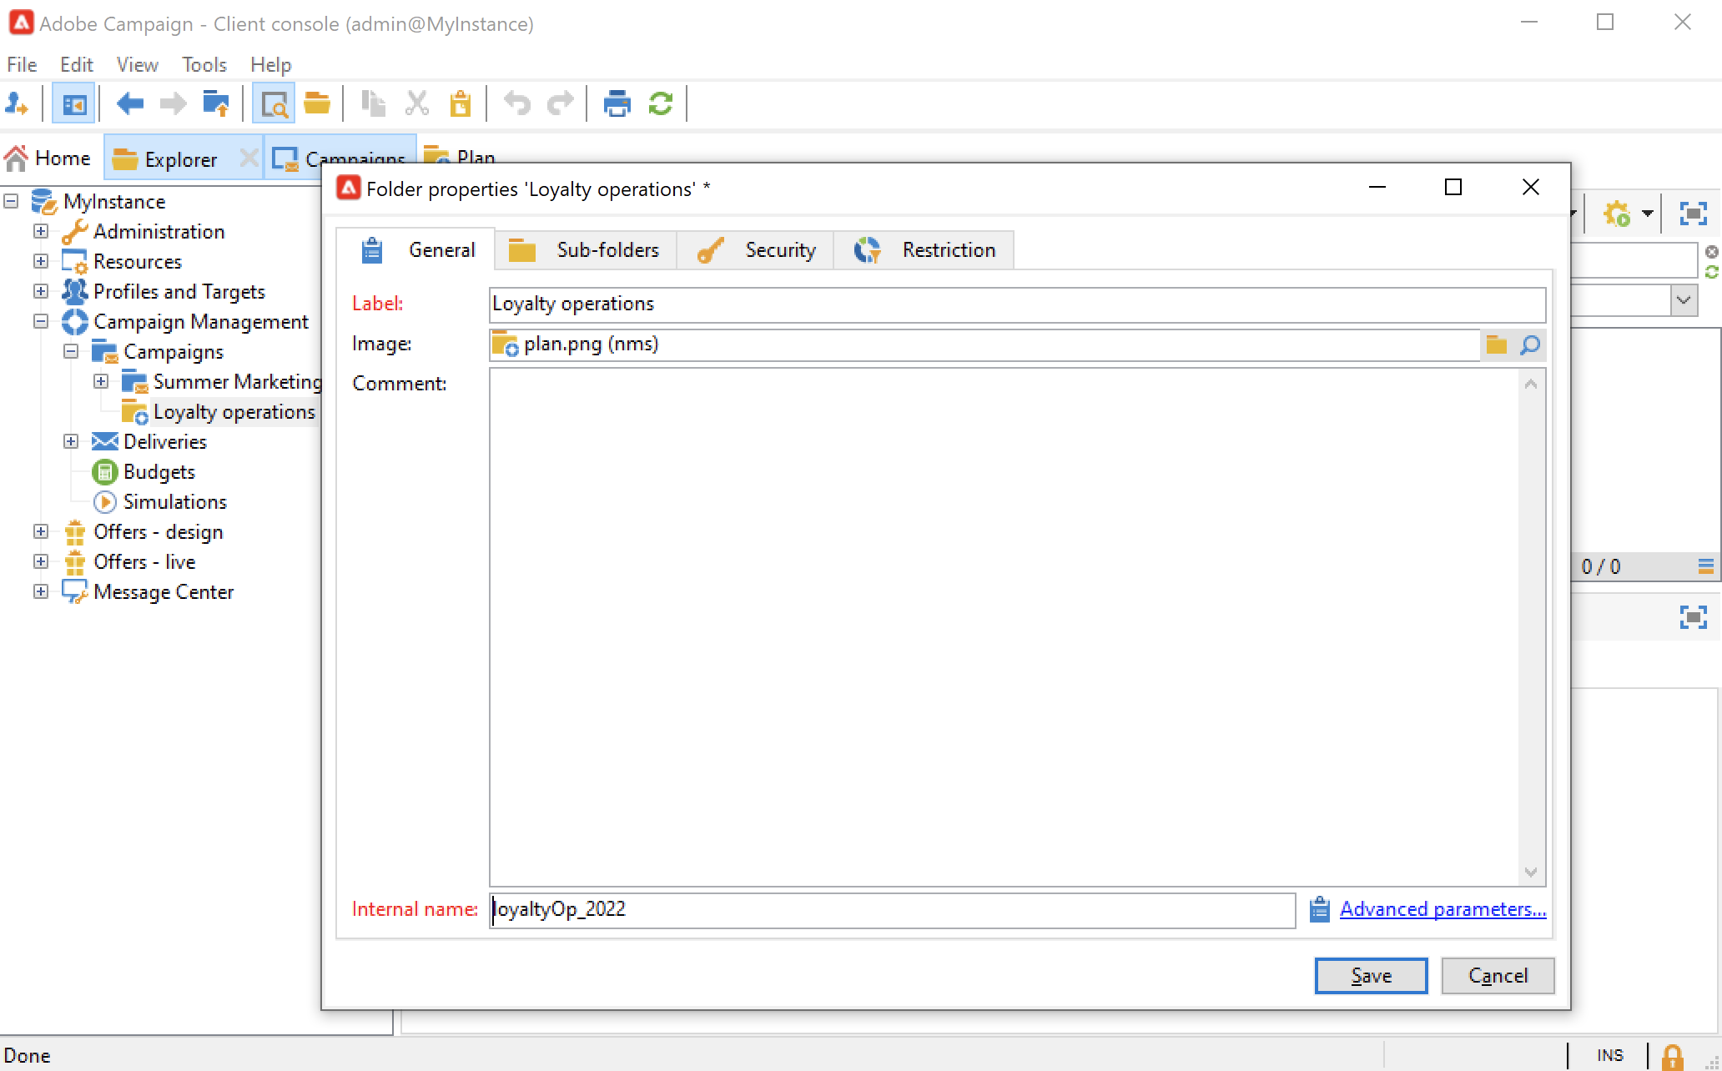The height and width of the screenshot is (1071, 1722).
Task: Click the lock icon in status bar
Action: tap(1672, 1056)
